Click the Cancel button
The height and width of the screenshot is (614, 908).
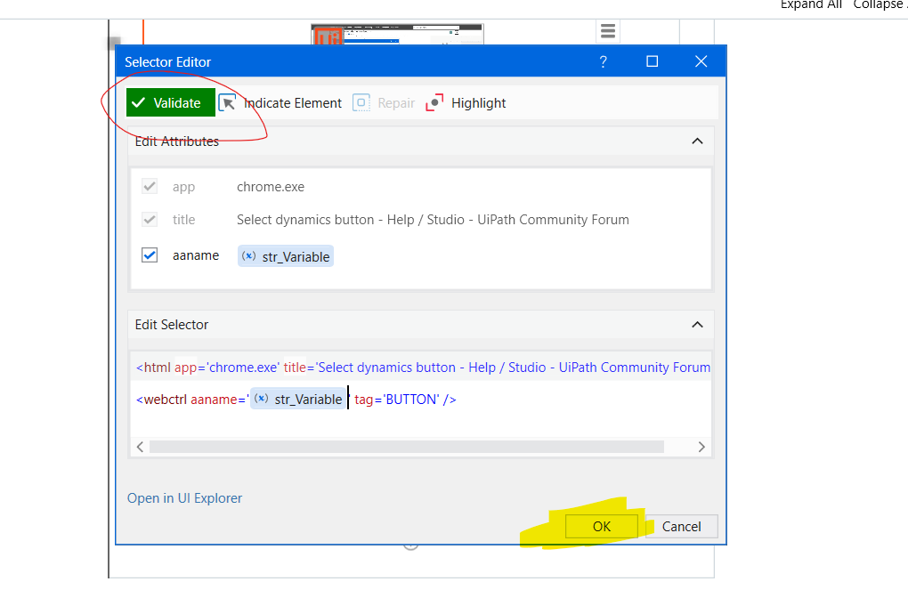click(x=682, y=526)
